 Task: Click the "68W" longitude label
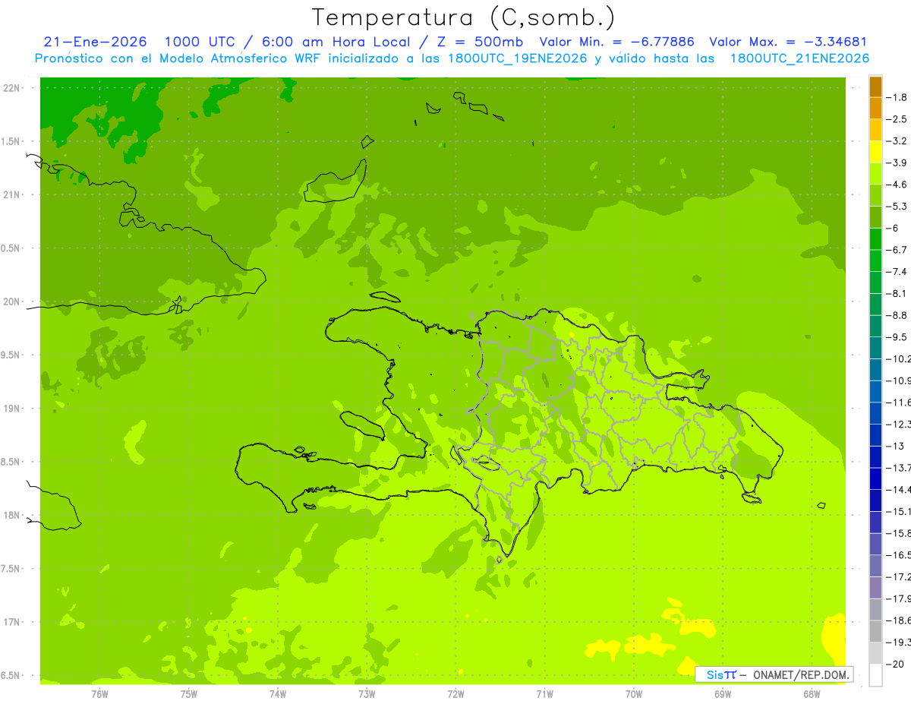812,694
